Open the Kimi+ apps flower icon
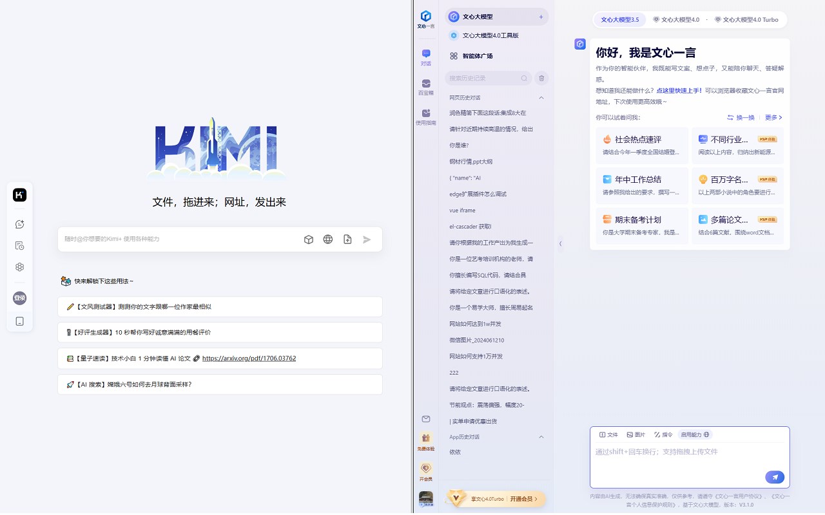The width and height of the screenshot is (825, 515). pos(20,267)
